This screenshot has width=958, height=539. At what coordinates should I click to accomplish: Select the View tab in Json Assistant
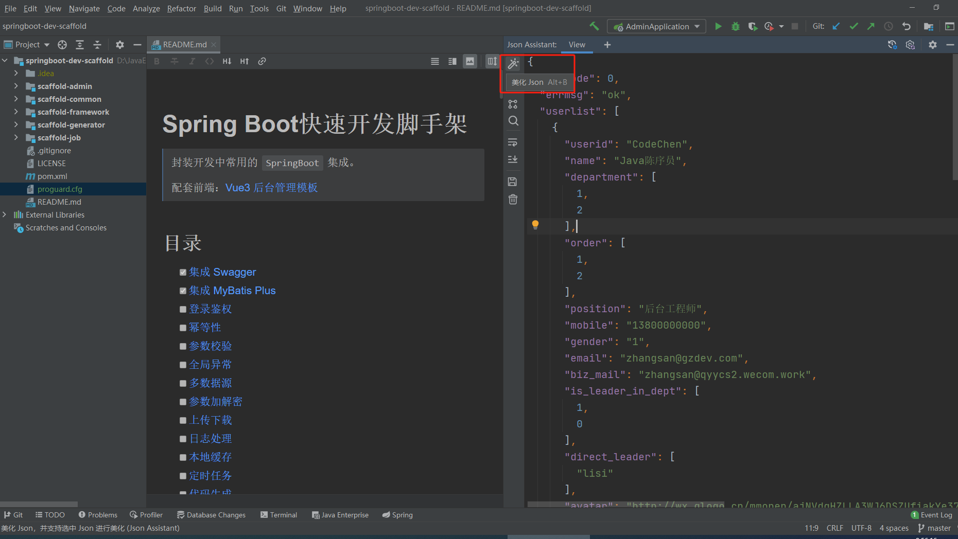click(577, 45)
